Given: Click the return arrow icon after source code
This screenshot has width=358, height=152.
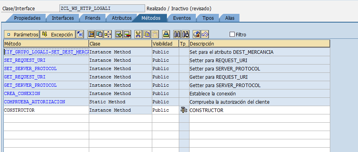Looking at the screenshot, I should point(91,35).
